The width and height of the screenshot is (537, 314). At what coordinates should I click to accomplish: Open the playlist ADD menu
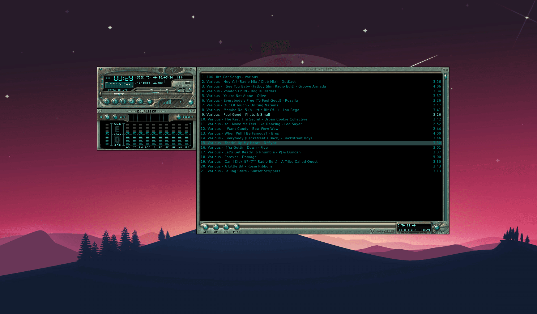pyautogui.click(x=206, y=227)
